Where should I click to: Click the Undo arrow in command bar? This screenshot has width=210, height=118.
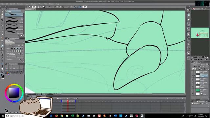click(49, 7)
